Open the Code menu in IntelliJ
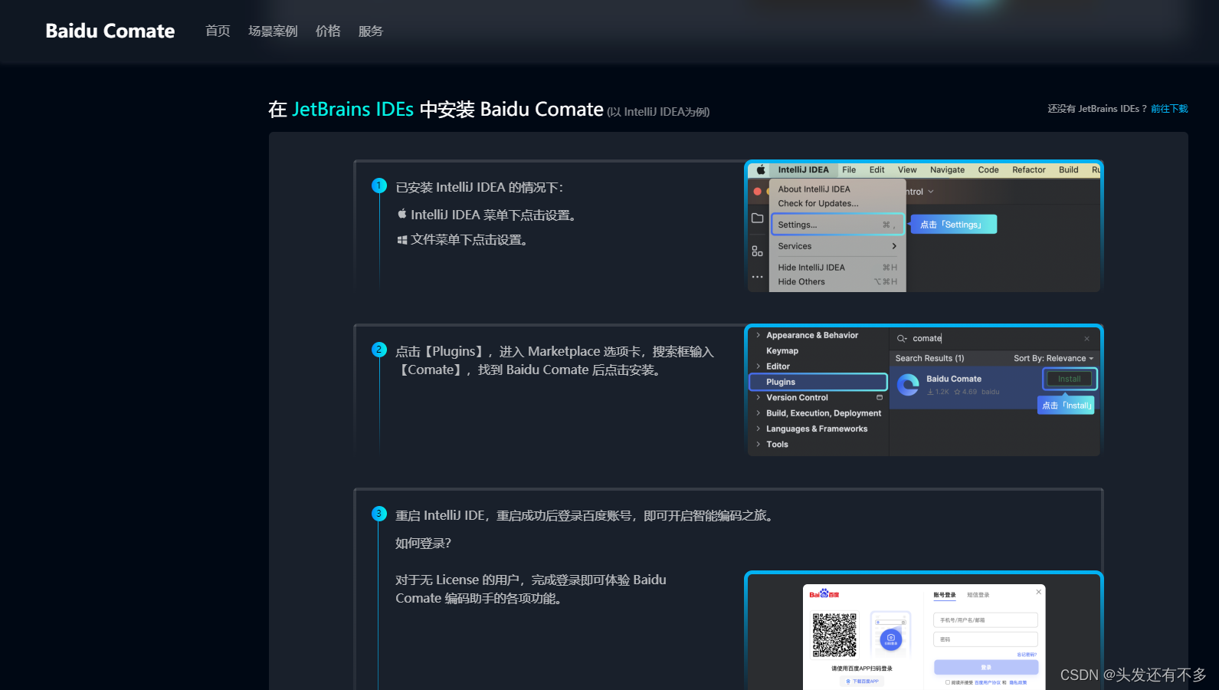 [988, 170]
